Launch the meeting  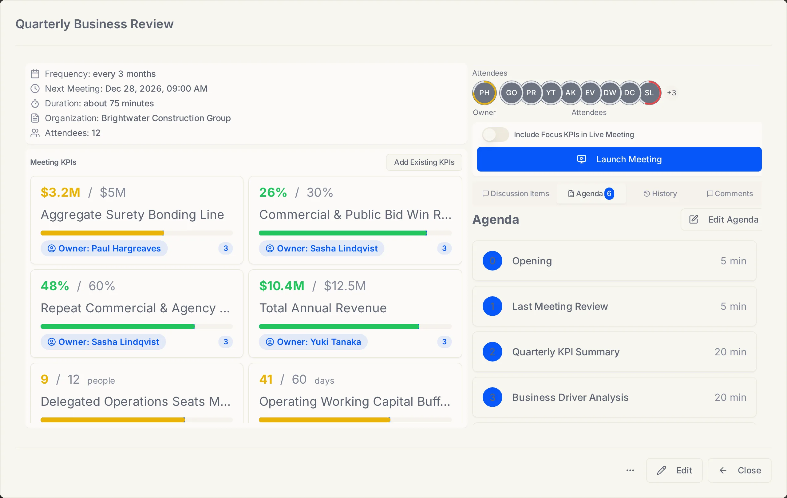click(x=619, y=159)
